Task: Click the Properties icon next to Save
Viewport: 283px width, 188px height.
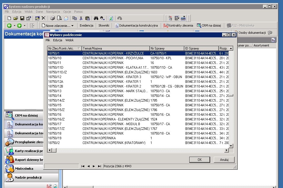Action: click(29, 18)
